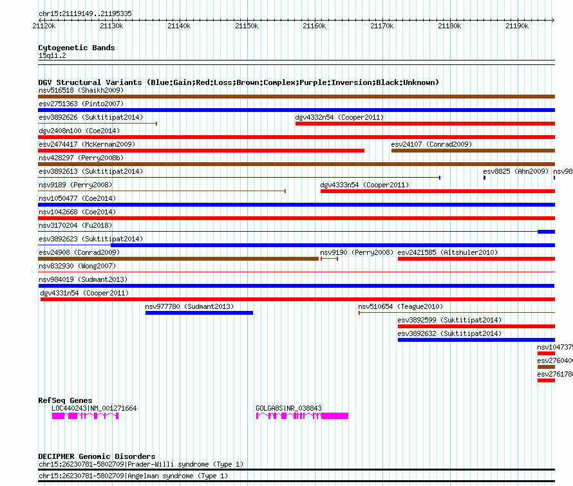
Task: Click the 21150k ruler position label
Action: point(247,26)
